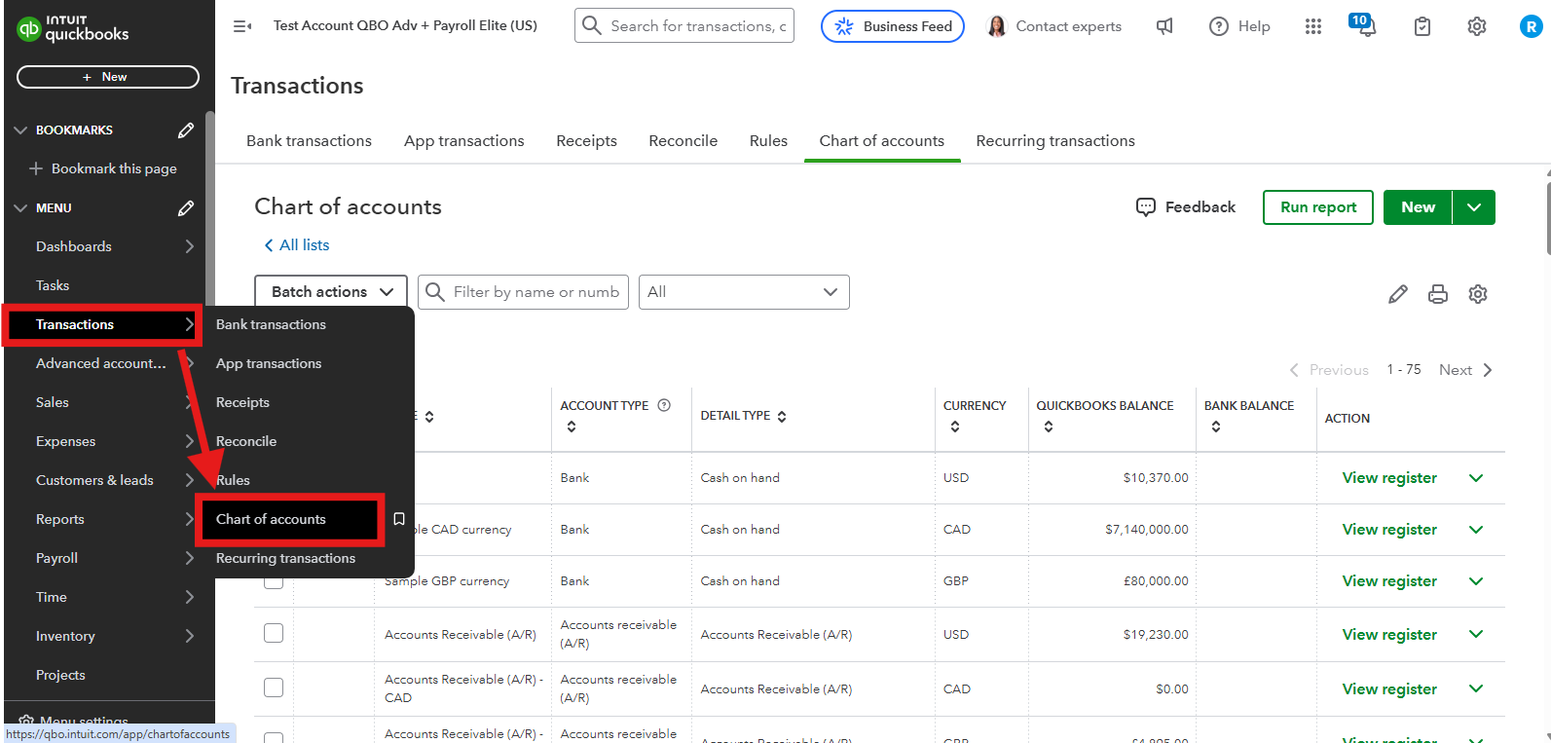Click the green New account button

[1418, 207]
